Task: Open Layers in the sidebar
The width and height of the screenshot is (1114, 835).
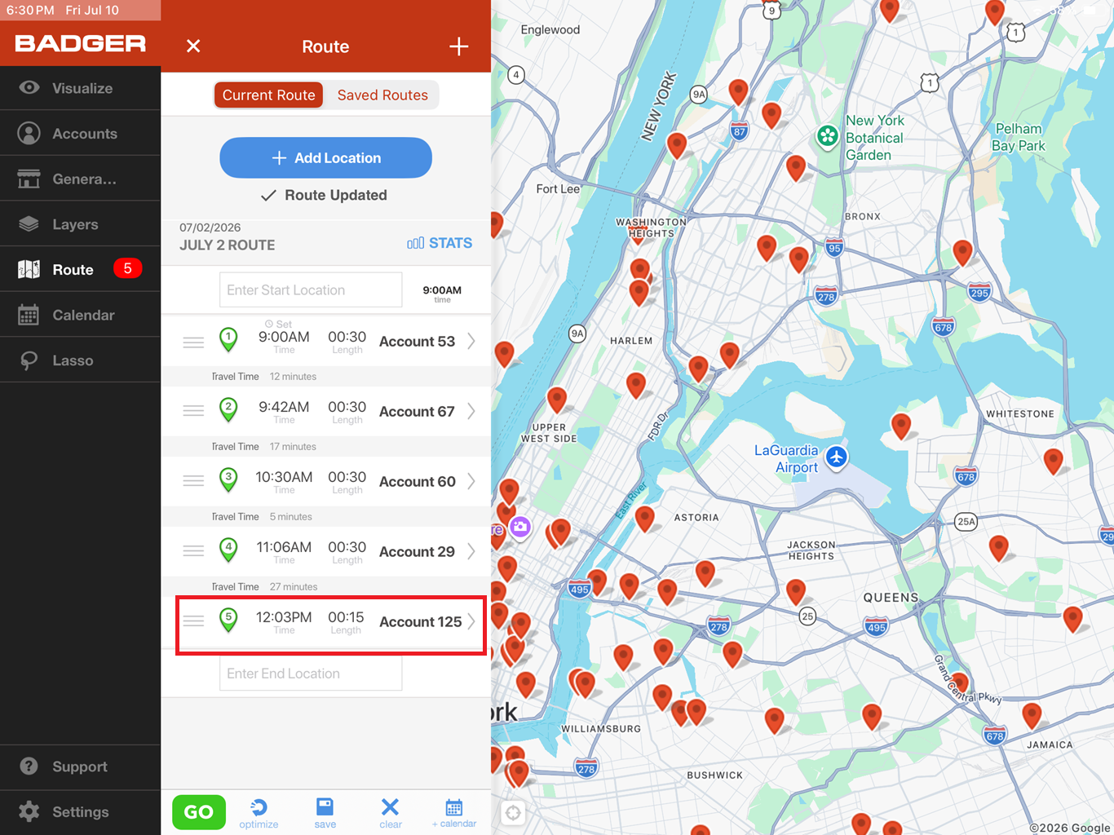Action: (x=80, y=224)
